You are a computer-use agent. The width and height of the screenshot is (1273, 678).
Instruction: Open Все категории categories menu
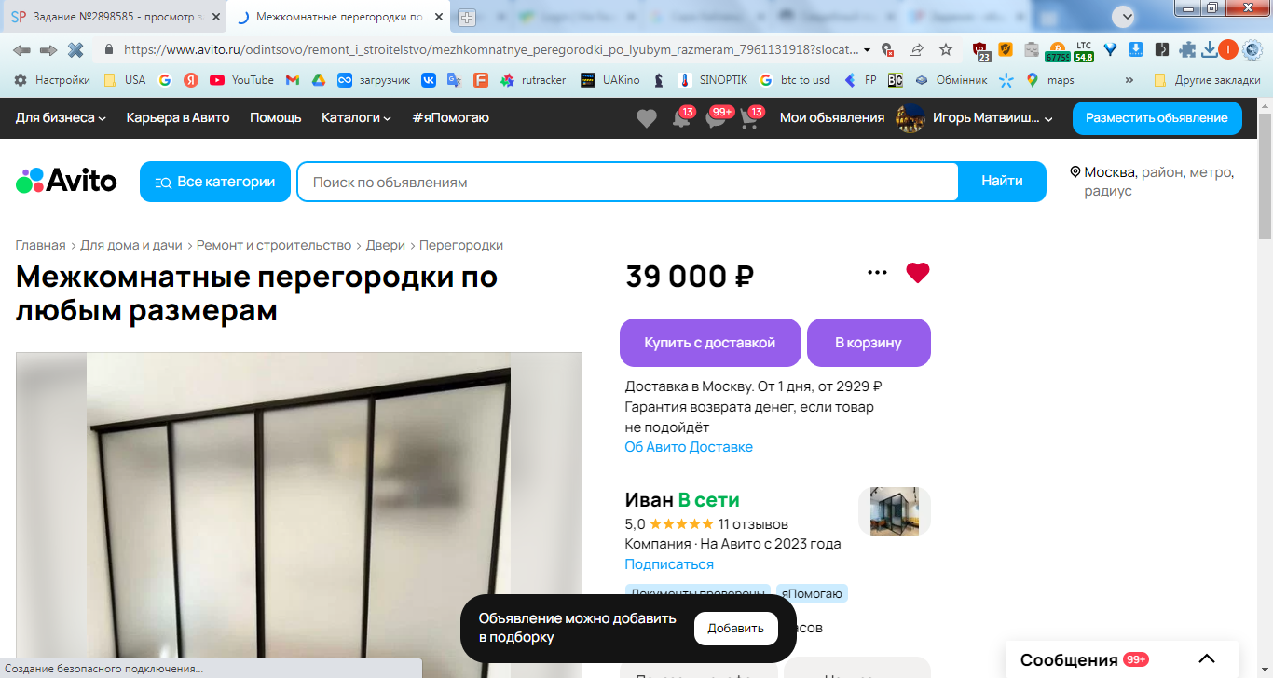coord(215,182)
